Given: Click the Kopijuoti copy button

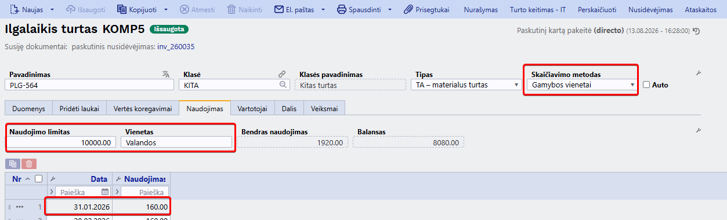Looking at the screenshot, I should coord(137,10).
